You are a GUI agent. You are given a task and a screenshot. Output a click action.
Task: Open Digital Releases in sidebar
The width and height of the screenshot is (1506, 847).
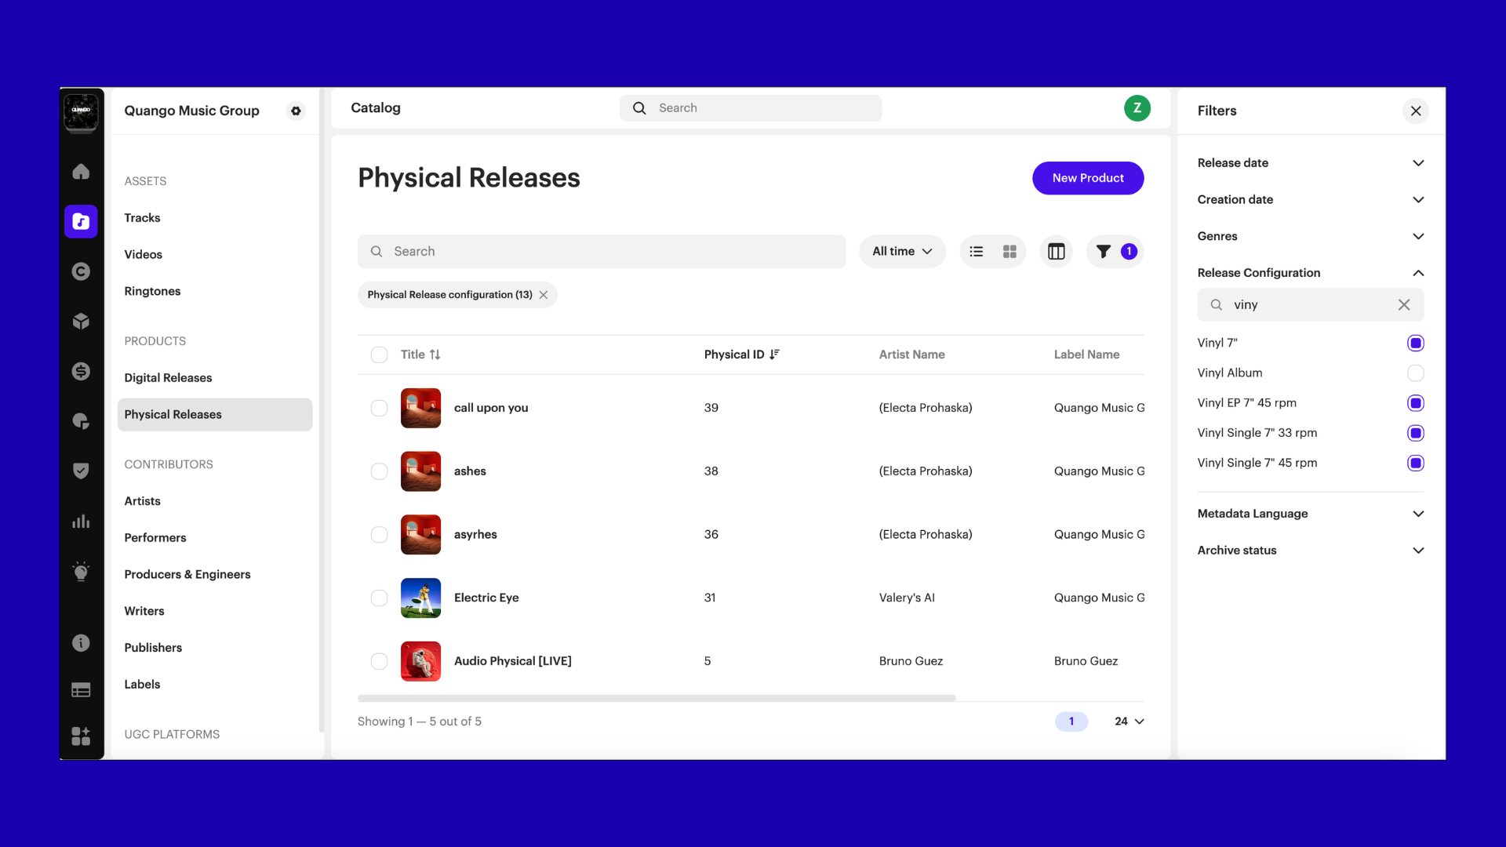(x=168, y=378)
